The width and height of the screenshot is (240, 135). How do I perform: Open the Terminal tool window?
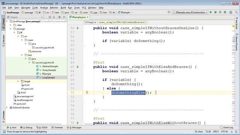click(57, 127)
